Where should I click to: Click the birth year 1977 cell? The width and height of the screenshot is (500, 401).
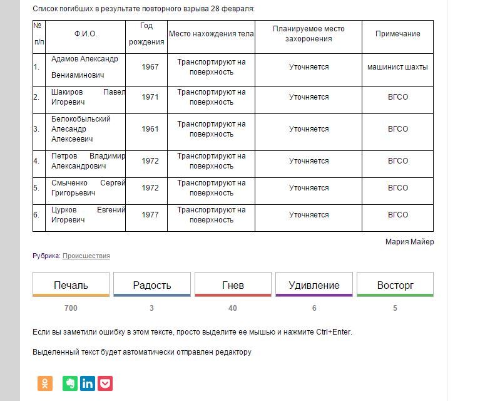pyautogui.click(x=150, y=215)
